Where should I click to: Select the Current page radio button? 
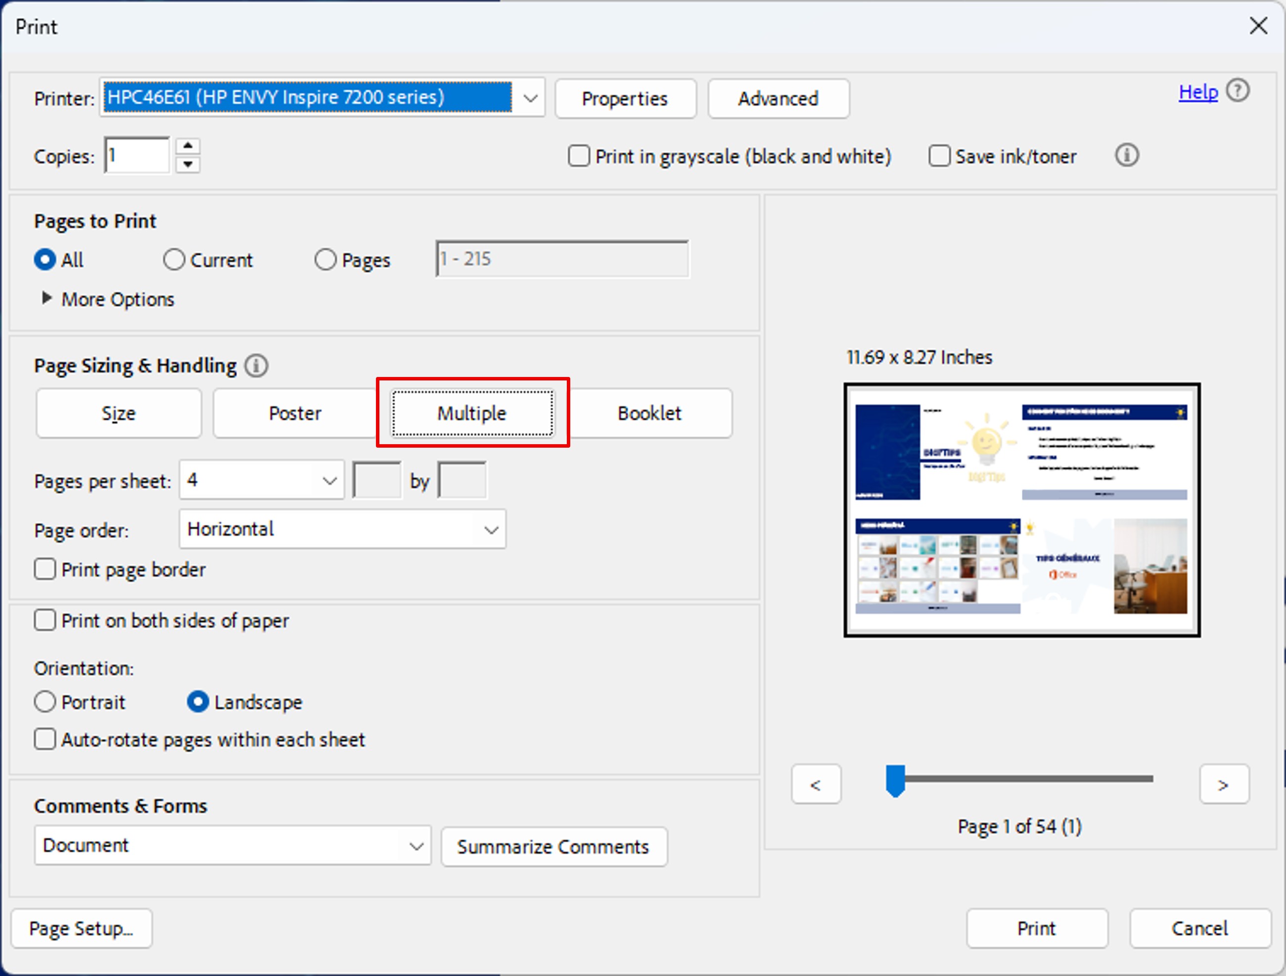point(174,259)
